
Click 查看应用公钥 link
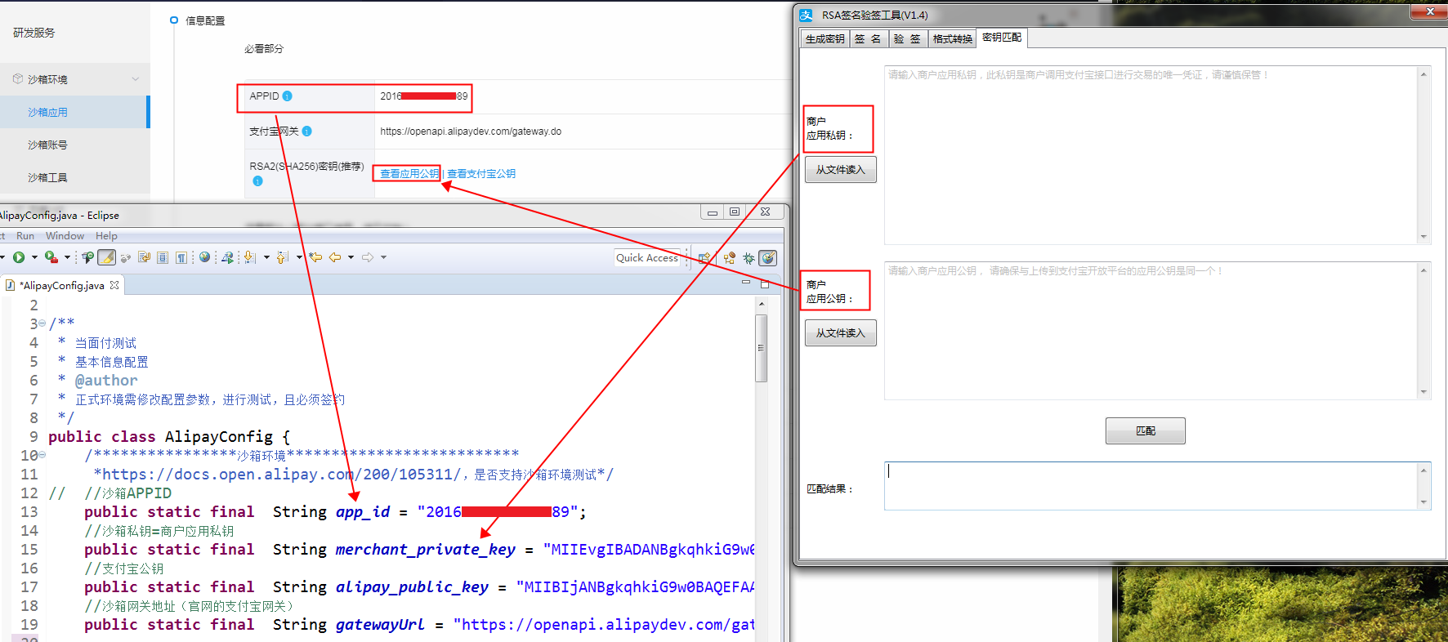coord(409,173)
